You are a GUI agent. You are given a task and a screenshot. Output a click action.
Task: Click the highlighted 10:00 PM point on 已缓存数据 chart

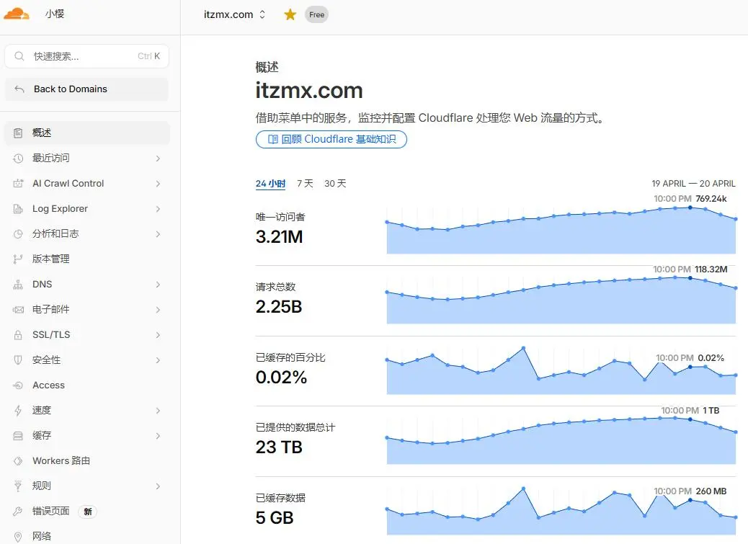pyautogui.click(x=690, y=500)
